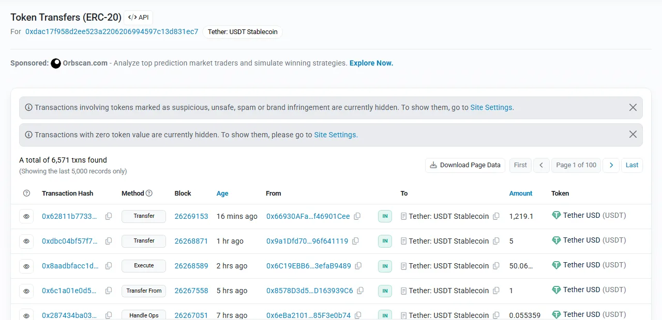Image resolution: width=662 pixels, height=320 pixels.
Task: Open block 26267558
Action: tap(191, 291)
